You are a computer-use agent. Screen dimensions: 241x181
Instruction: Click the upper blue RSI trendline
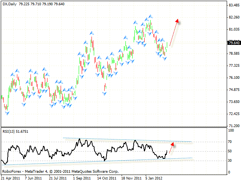(128, 140)
